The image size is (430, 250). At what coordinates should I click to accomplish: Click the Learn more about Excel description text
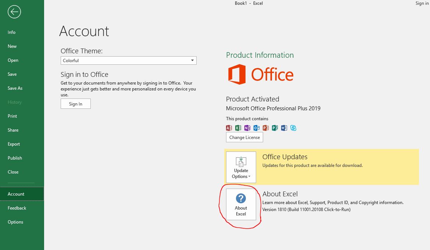click(x=333, y=203)
